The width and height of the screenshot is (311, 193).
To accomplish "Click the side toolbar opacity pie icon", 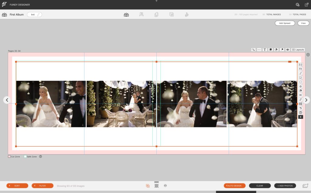I will tap(300, 91).
